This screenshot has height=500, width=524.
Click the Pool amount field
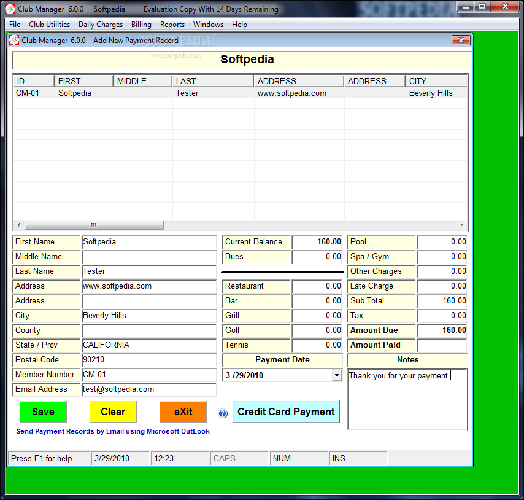[x=442, y=242]
